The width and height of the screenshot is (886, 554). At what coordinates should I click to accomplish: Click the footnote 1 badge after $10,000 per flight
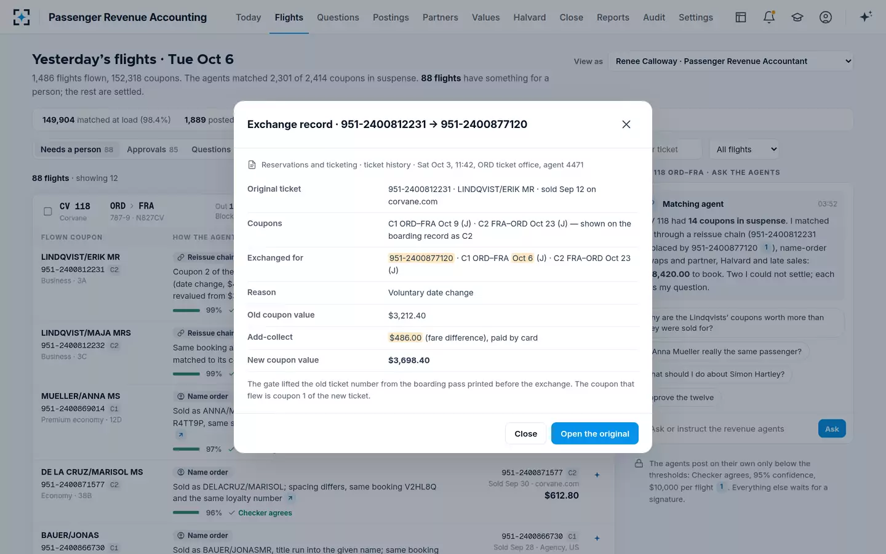(722, 487)
